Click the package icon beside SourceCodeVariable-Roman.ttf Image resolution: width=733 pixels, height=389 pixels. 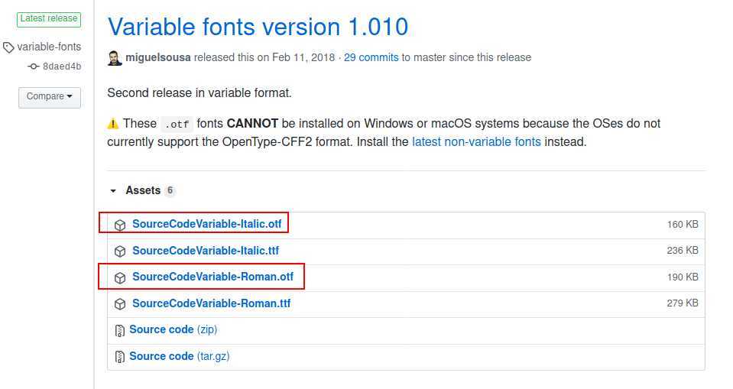coord(120,304)
